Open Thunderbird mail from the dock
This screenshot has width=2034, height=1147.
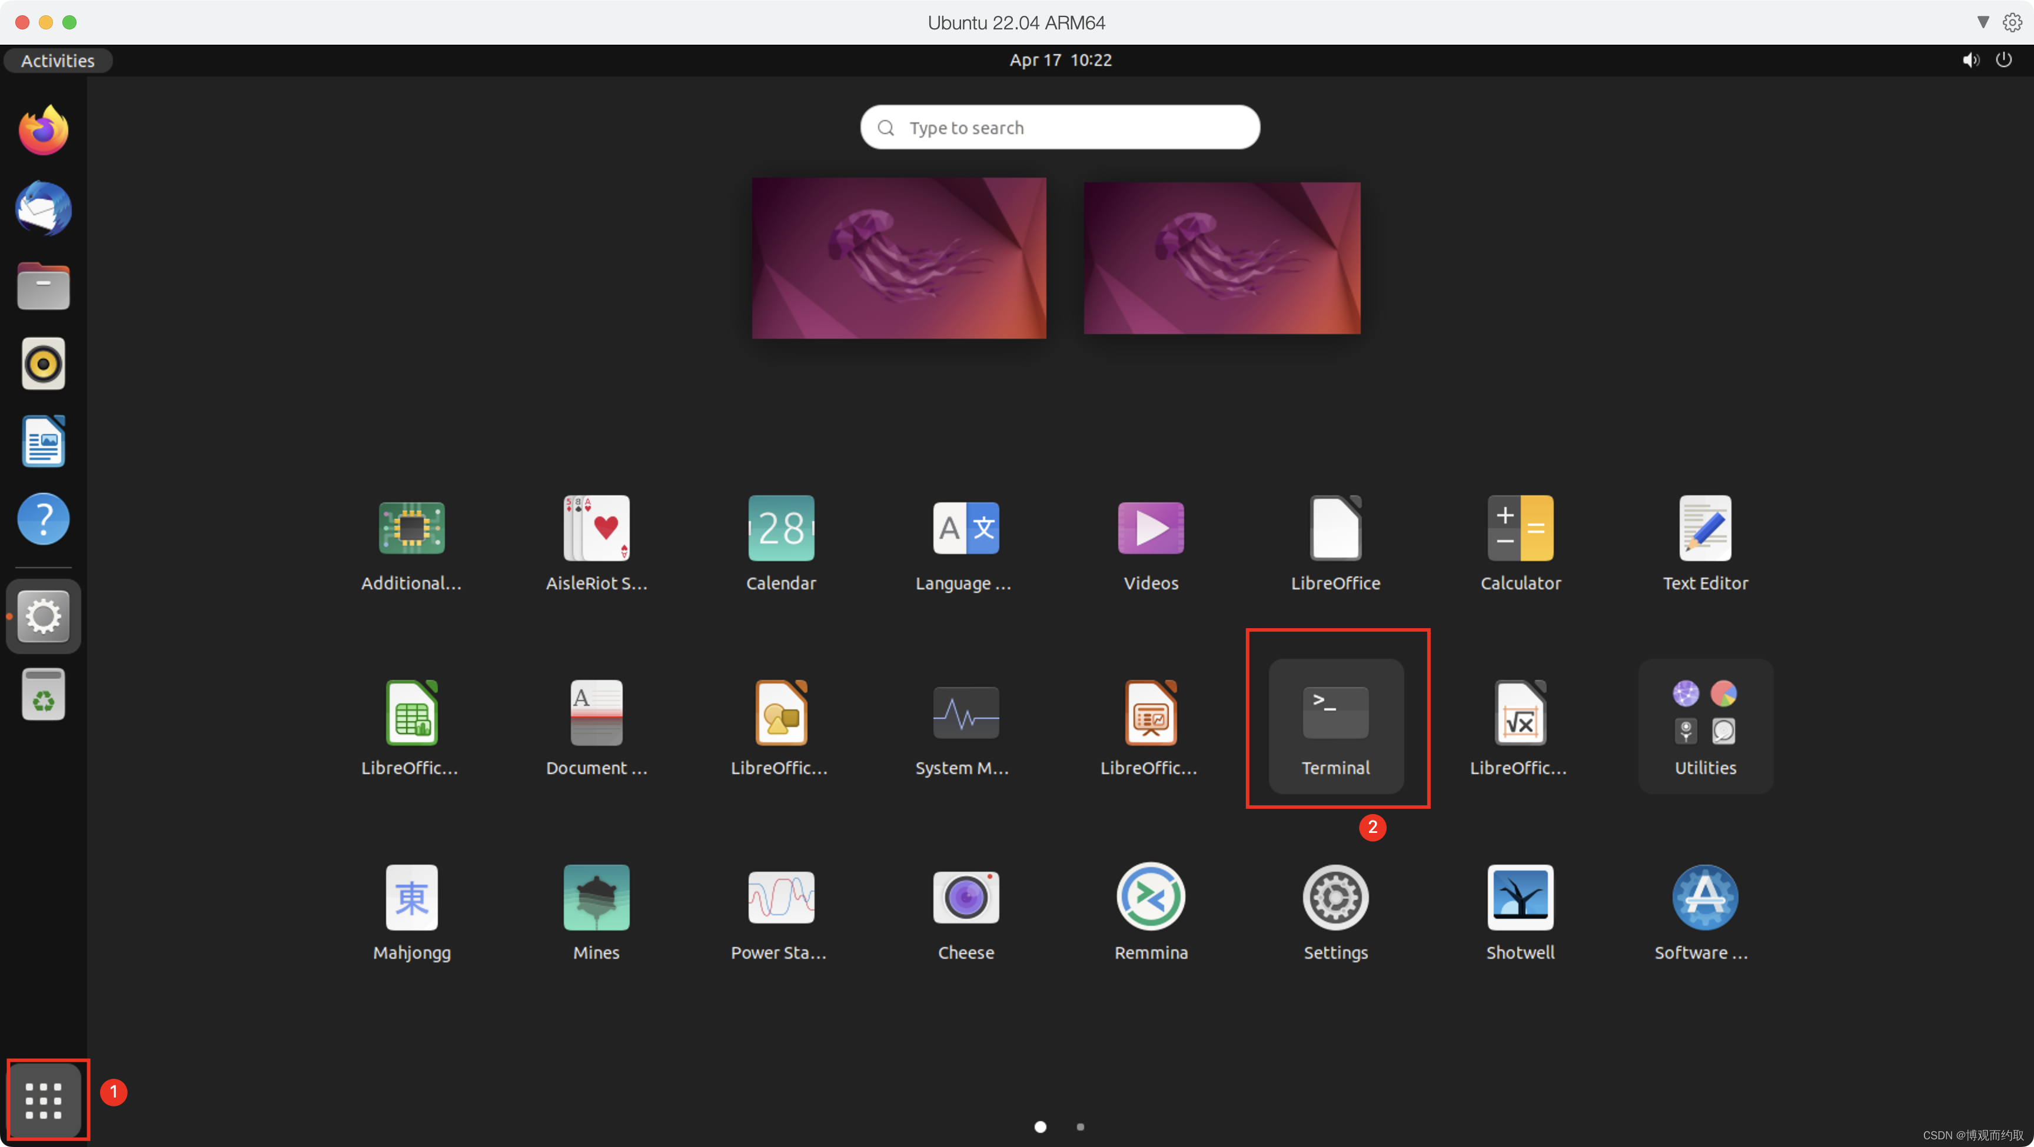(x=44, y=208)
